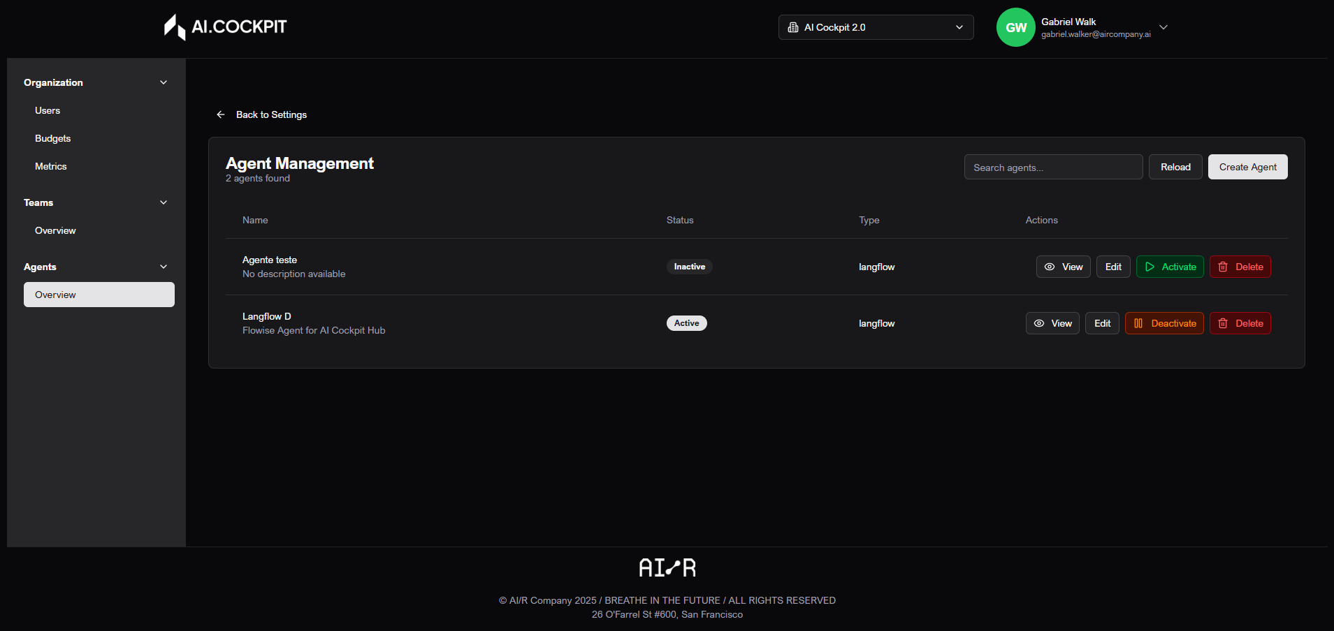Reload the agents list
This screenshot has width=1334, height=631.
click(x=1175, y=167)
